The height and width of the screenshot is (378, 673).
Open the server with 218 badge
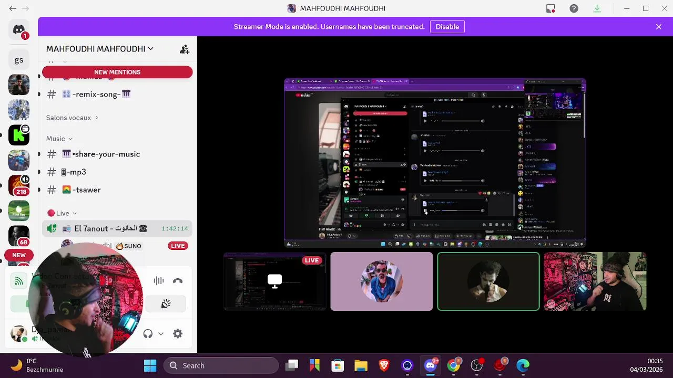click(x=19, y=185)
